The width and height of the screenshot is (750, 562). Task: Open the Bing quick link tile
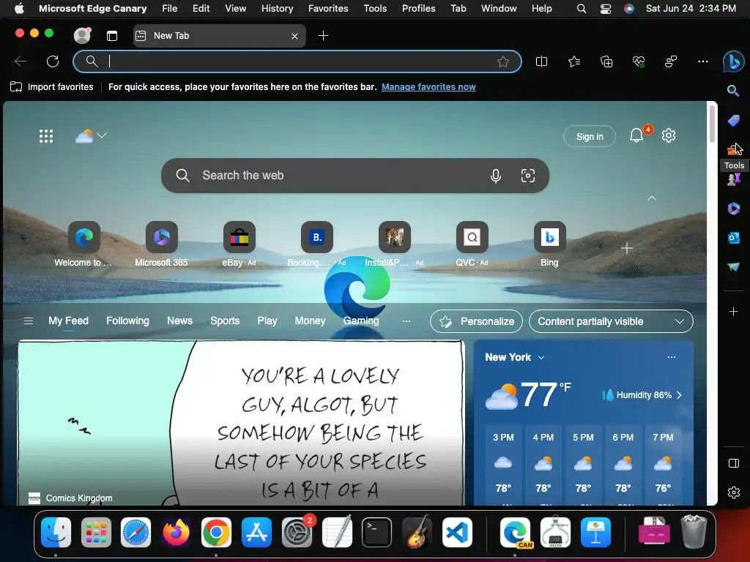pyautogui.click(x=549, y=244)
